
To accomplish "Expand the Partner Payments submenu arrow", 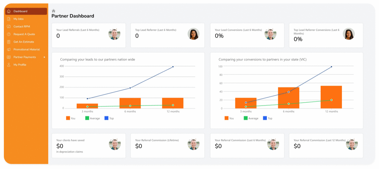I will click(x=45, y=57).
